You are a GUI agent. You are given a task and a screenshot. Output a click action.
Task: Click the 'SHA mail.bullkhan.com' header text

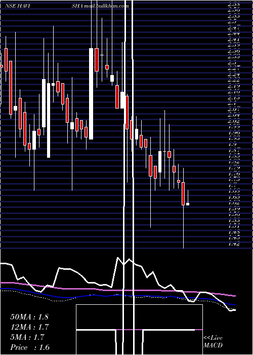point(100,6)
